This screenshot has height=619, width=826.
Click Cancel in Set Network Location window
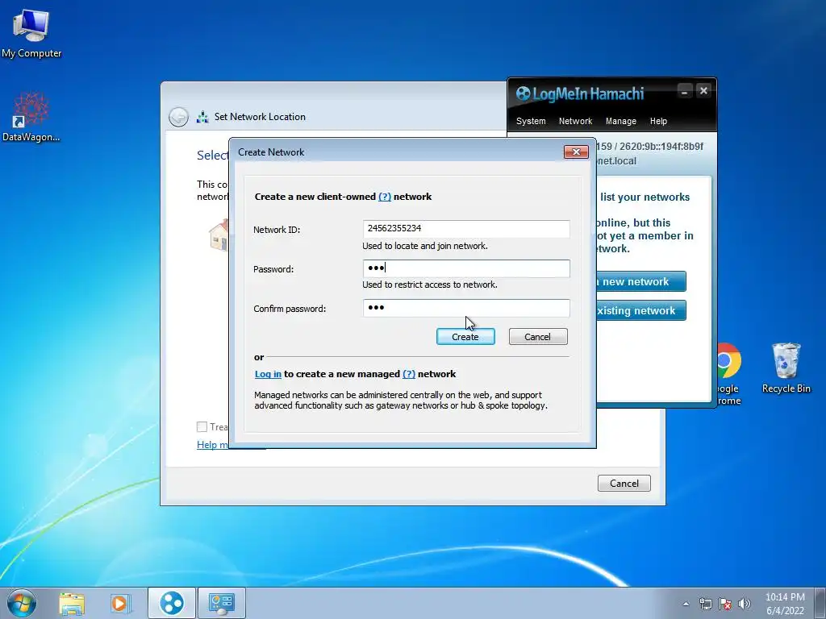pos(624,484)
